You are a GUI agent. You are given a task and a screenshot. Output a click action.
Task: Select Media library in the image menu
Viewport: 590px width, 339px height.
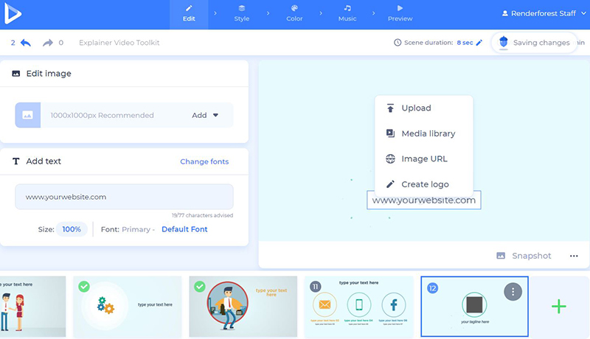(428, 133)
